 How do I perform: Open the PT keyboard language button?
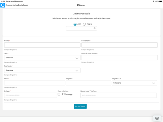[x=157, y=118]
